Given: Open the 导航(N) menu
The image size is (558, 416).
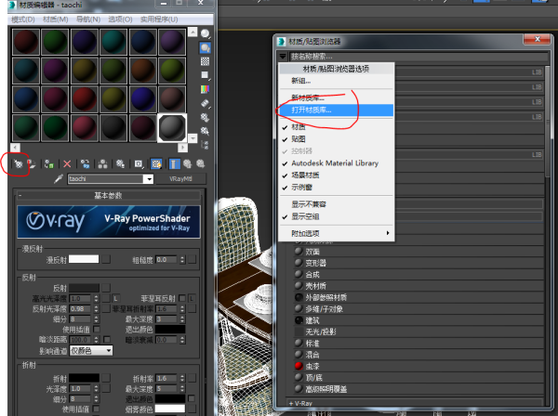Looking at the screenshot, I should (88, 19).
